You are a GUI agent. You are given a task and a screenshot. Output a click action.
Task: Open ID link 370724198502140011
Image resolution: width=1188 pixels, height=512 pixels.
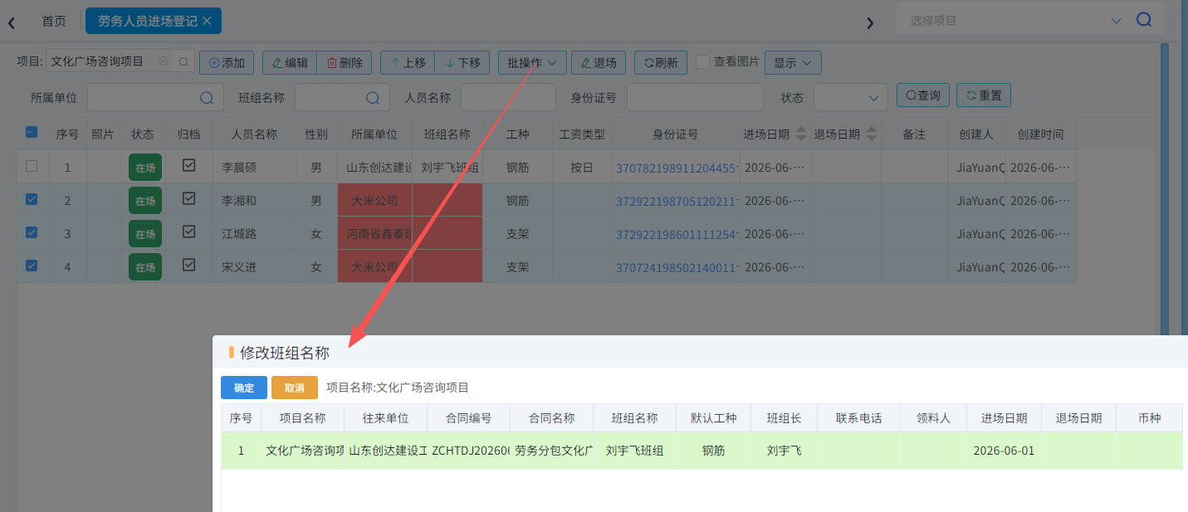click(x=675, y=267)
